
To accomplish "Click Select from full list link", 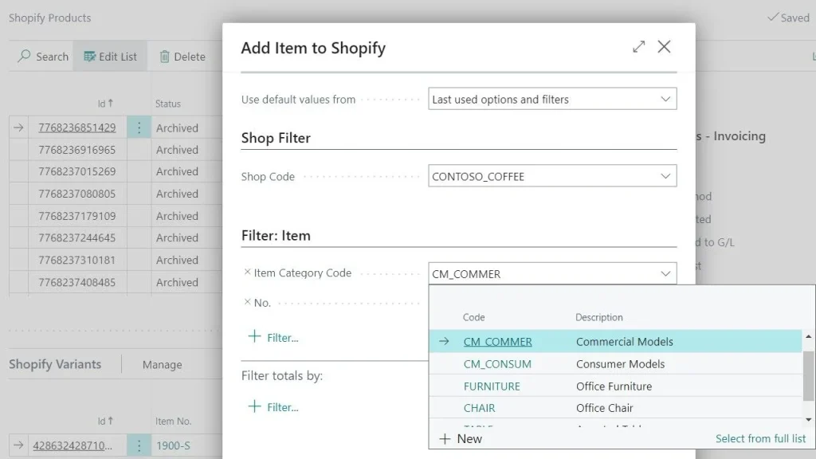I will coord(760,438).
